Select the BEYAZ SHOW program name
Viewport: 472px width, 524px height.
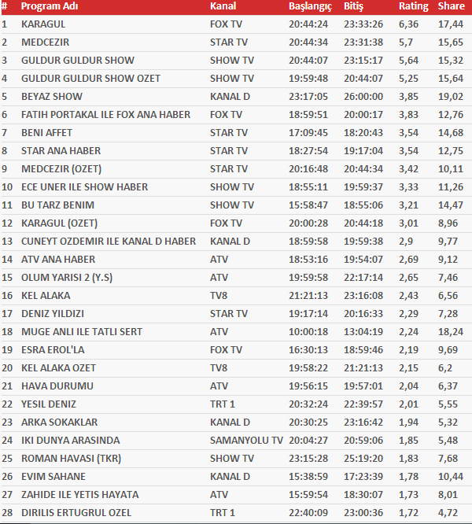coord(52,96)
